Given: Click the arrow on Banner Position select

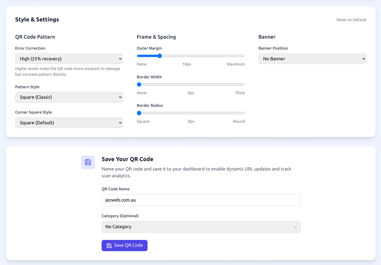Looking at the screenshot, I should [364, 59].
